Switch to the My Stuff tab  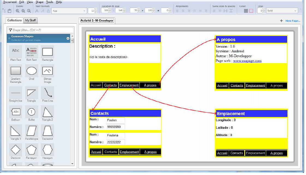[x=31, y=20]
